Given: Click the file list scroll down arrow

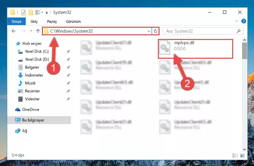Looking at the screenshot, I should click(x=244, y=149).
